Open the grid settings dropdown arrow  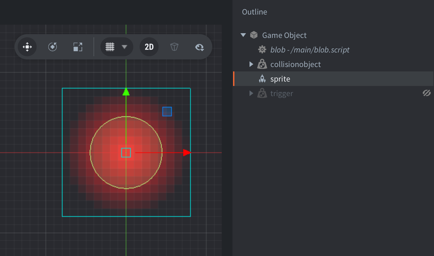(x=124, y=47)
